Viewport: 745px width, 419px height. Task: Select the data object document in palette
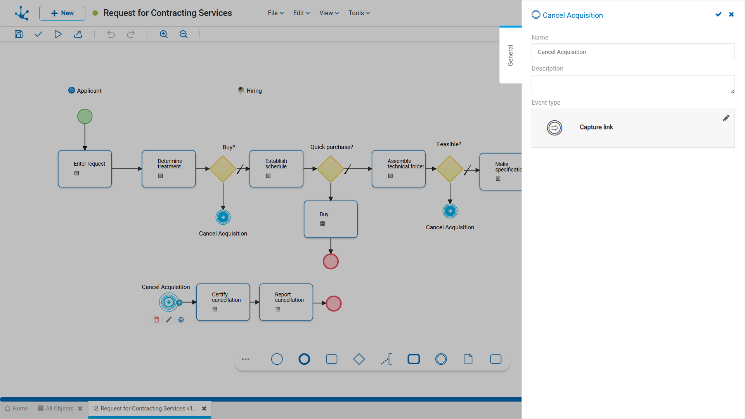click(x=468, y=359)
